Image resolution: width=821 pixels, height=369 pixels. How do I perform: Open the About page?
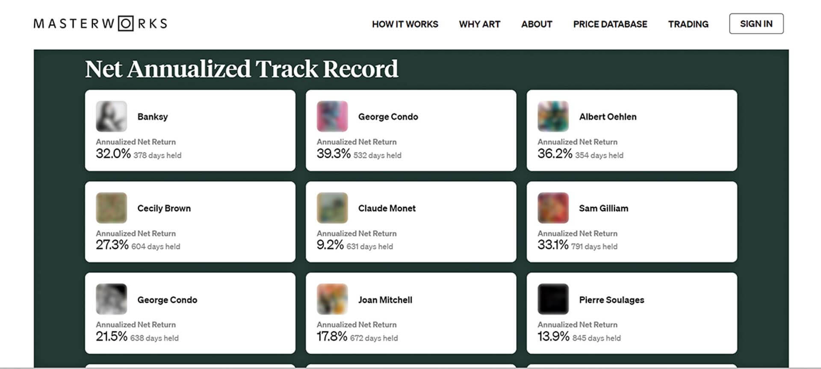tap(536, 24)
